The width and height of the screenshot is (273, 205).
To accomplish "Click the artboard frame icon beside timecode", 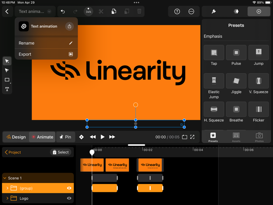I will click(x=184, y=137).
